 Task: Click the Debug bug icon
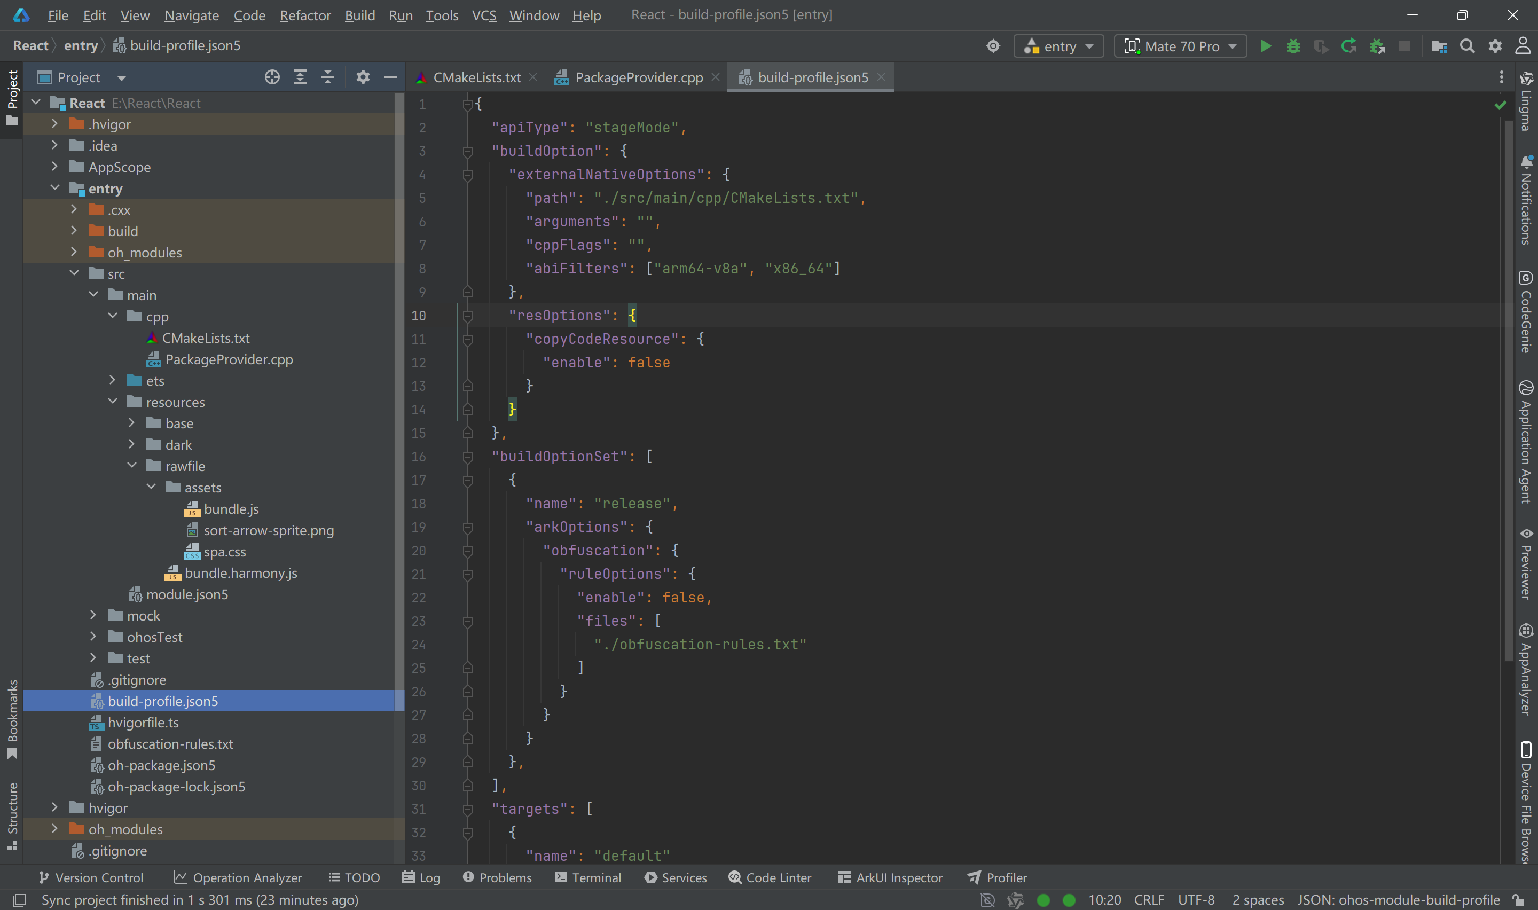(x=1293, y=46)
